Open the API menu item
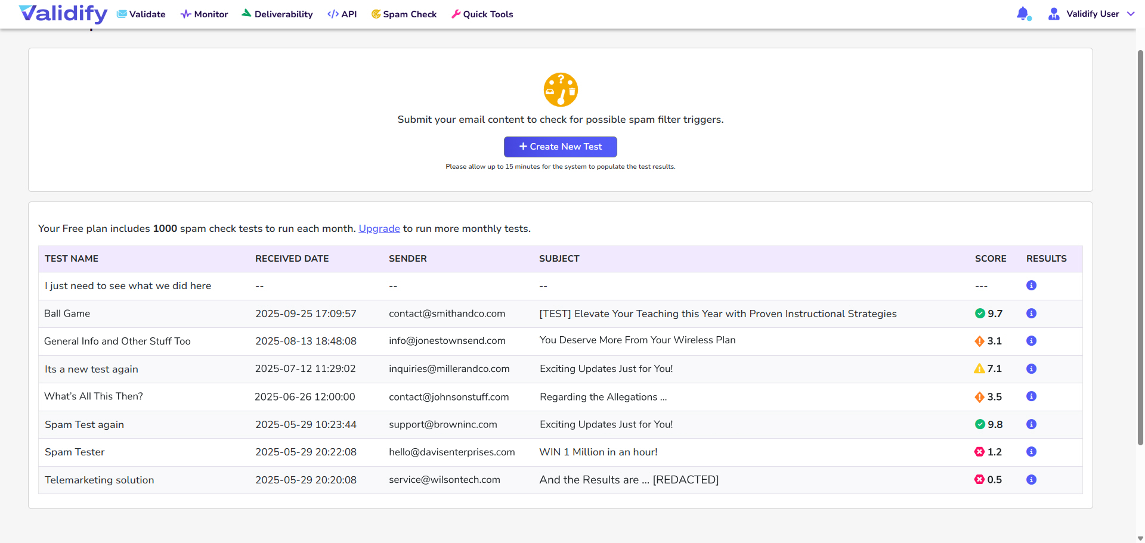 pos(342,14)
